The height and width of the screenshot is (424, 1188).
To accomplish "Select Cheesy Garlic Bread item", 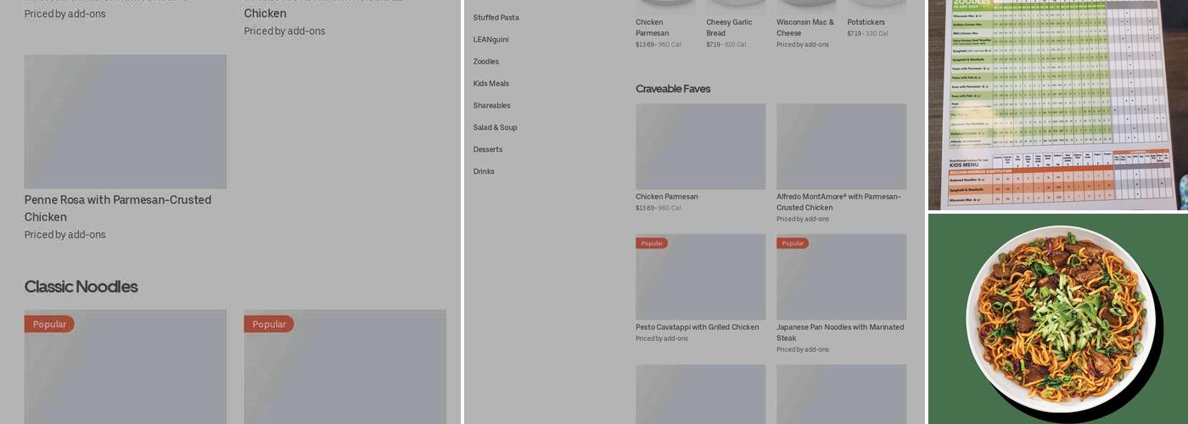I will 729,27.
